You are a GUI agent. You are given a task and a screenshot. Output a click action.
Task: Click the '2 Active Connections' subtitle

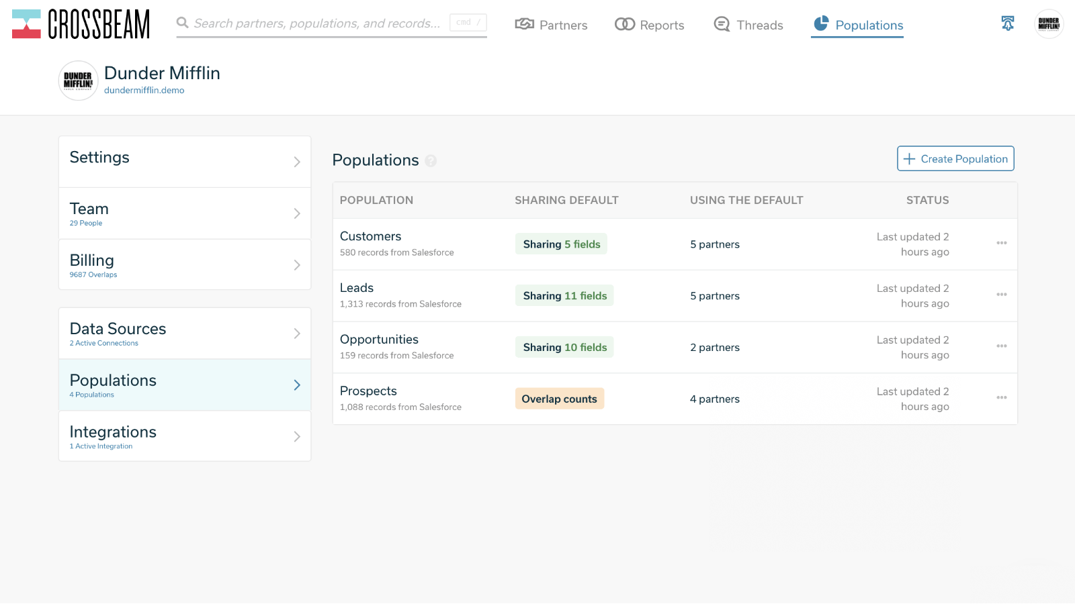pos(104,344)
